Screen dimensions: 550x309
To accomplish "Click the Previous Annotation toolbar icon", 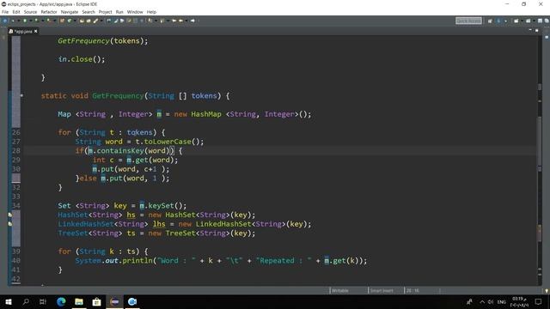I will tap(162, 21).
